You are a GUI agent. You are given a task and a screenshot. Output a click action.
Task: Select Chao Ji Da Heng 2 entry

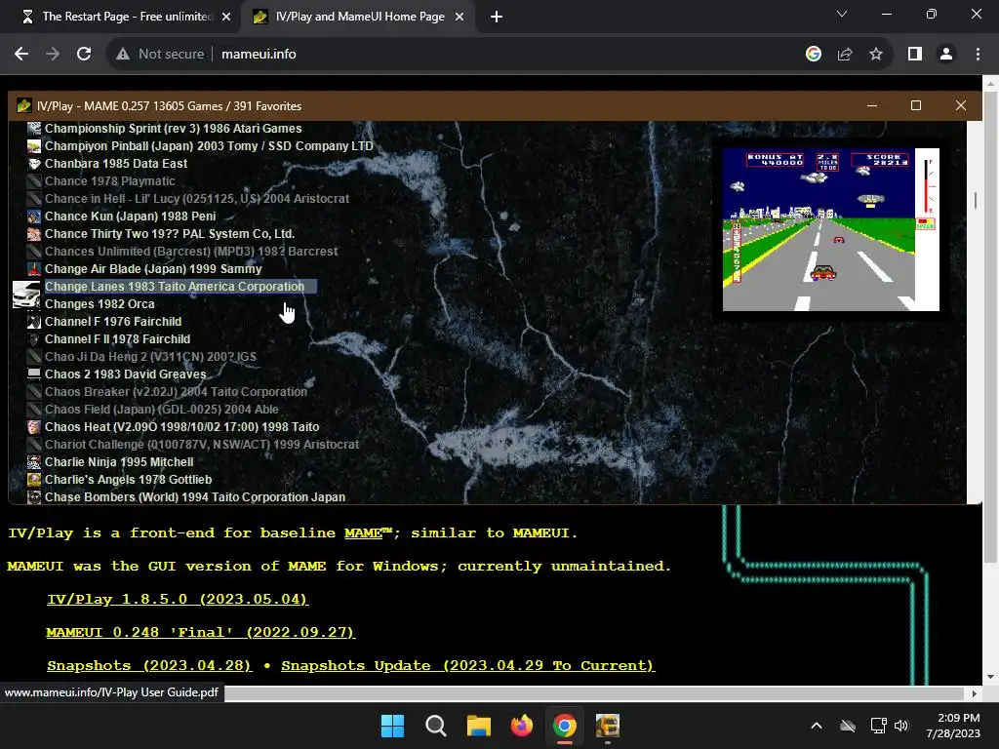150,357
